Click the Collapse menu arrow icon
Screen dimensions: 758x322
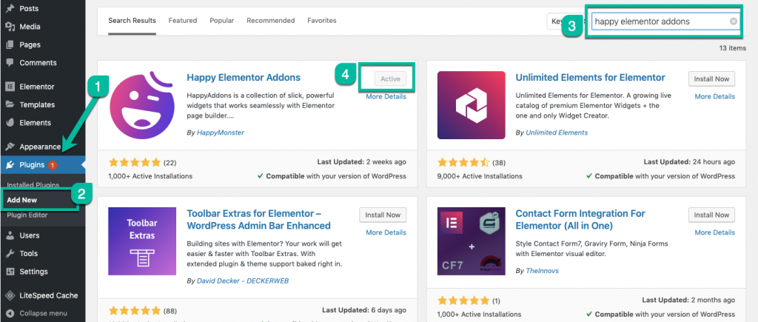pos(10,313)
